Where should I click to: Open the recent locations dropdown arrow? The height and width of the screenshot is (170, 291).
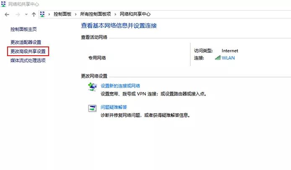[x=26, y=14]
